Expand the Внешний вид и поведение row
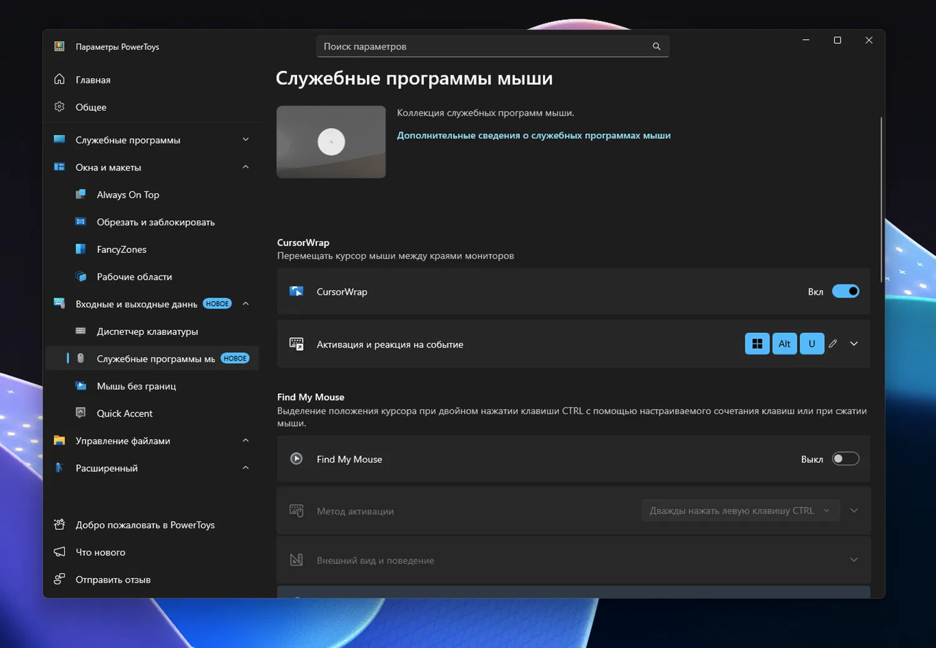The height and width of the screenshot is (648, 936). 854,560
